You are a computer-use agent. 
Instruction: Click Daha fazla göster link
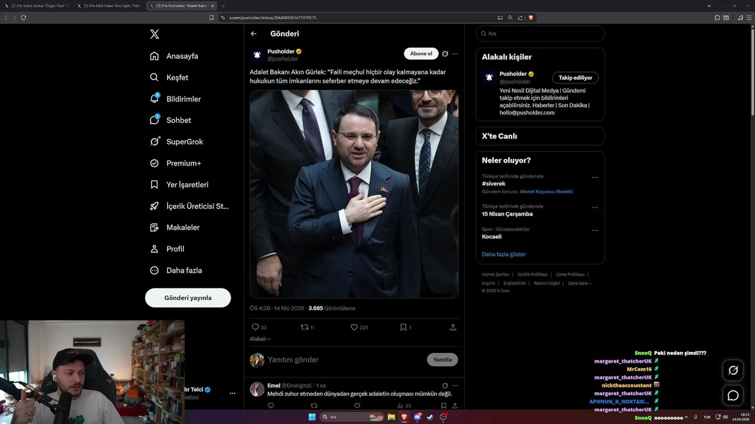[x=504, y=254]
